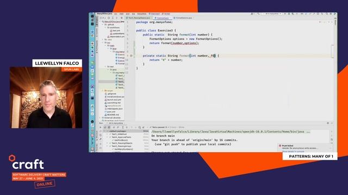The width and height of the screenshot is (348, 195).
Task: Select testManyNumbers() in the test results tree
Action: tap(123, 149)
